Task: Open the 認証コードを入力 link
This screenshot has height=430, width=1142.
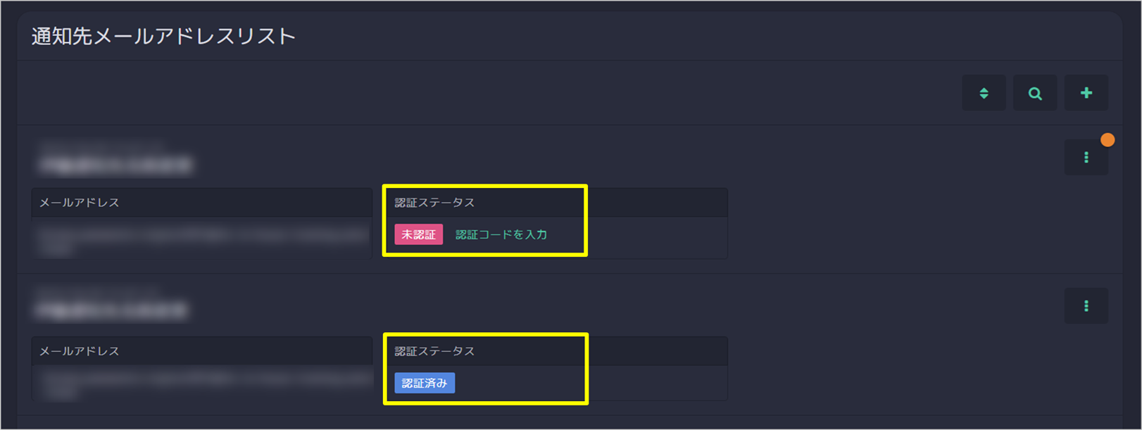Action: (501, 233)
